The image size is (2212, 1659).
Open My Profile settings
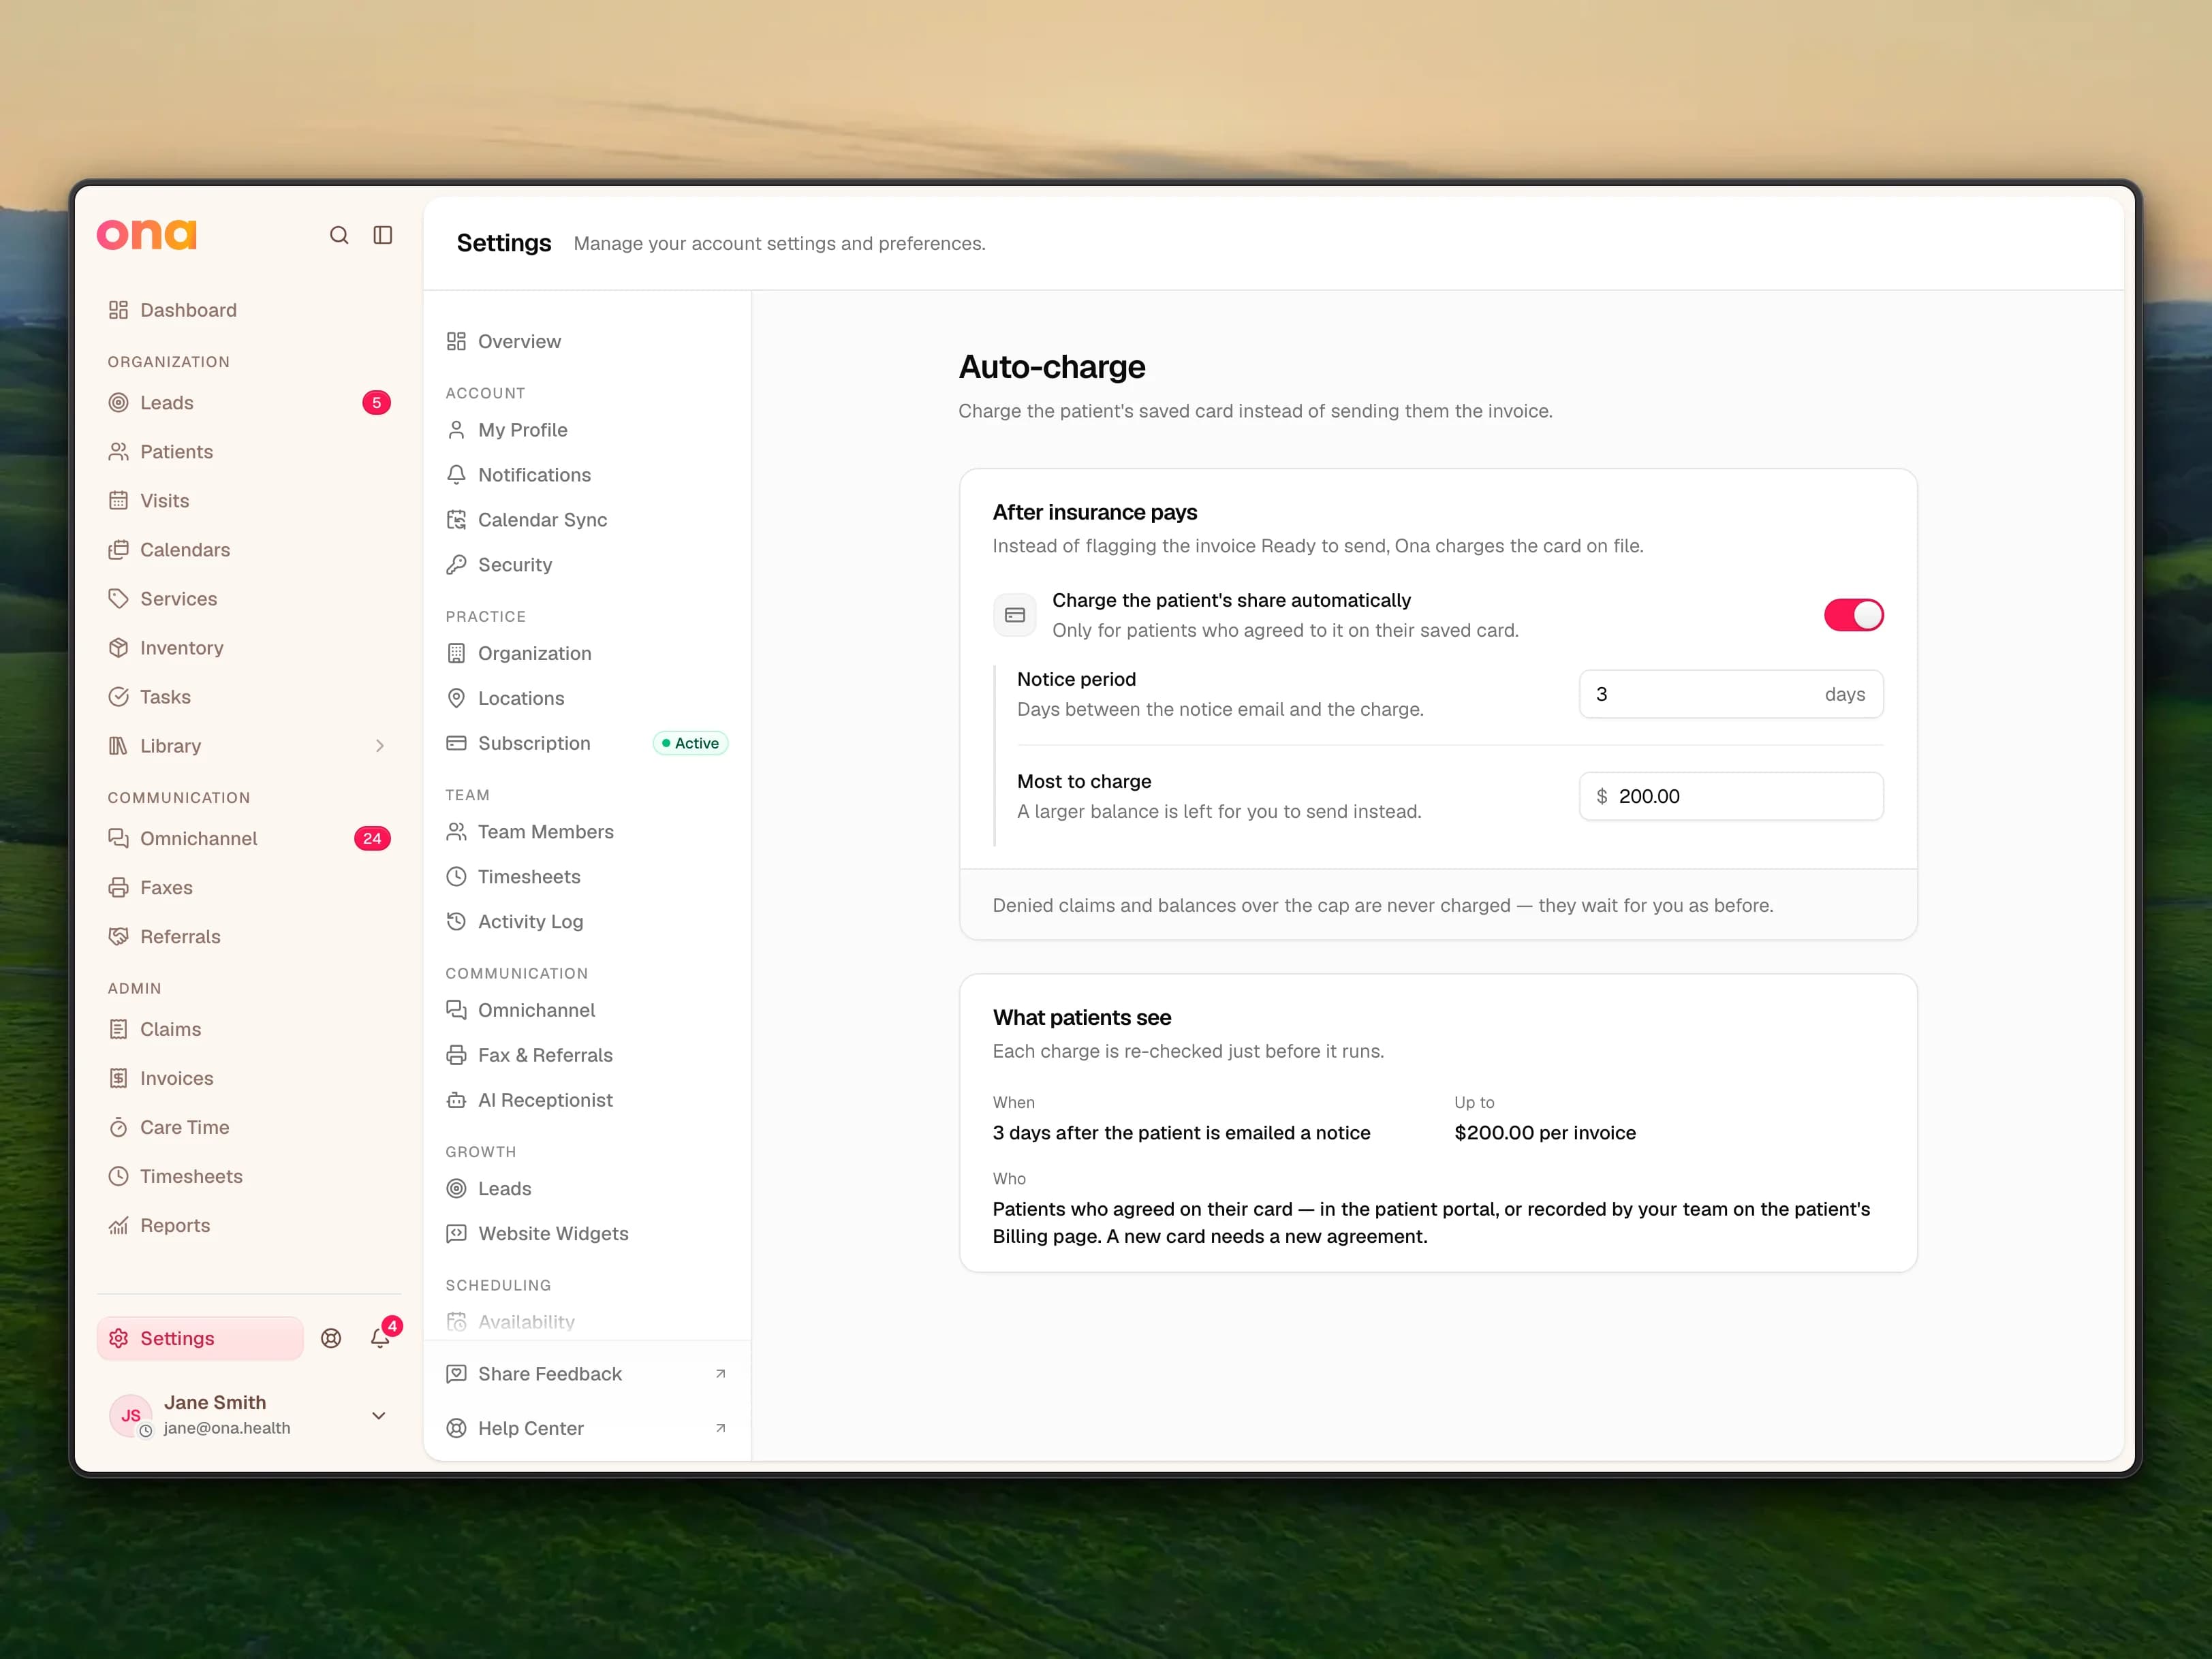click(x=587, y=430)
